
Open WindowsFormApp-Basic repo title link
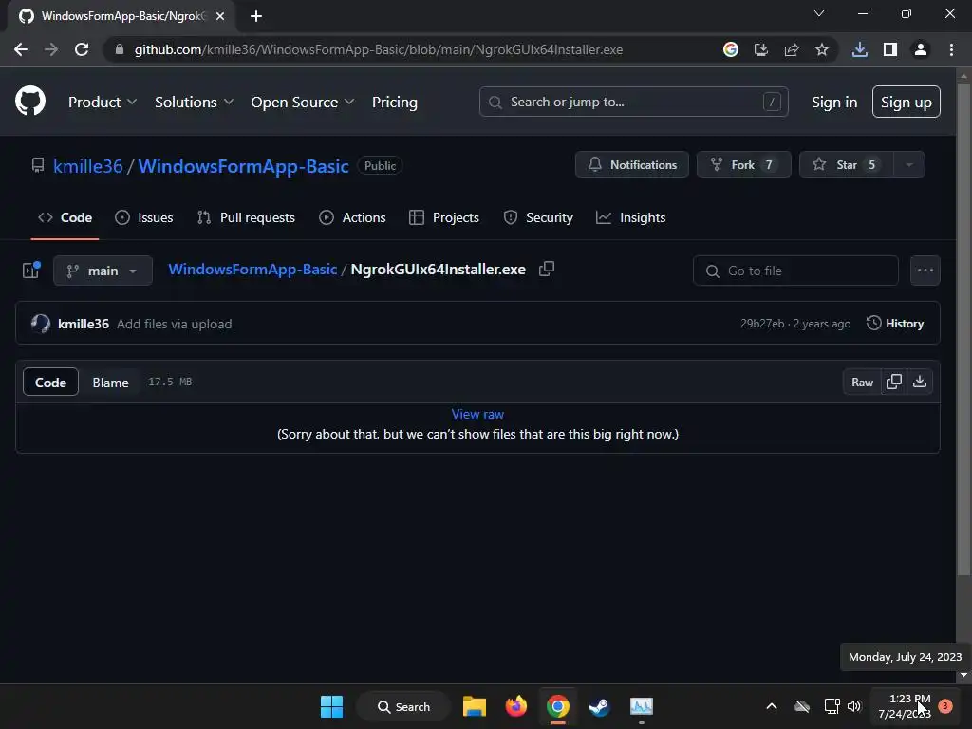[x=244, y=166]
